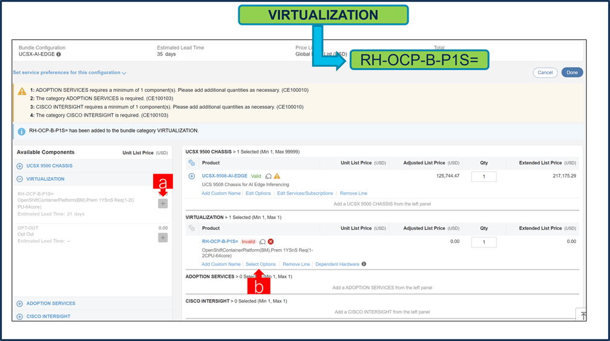Screen dimensions: 610x341
Task: Click the Valid status badge
Action: click(x=256, y=176)
